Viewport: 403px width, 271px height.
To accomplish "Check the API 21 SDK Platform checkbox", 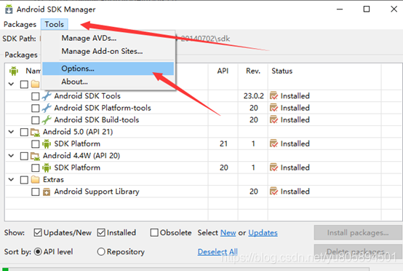I will click(x=35, y=144).
